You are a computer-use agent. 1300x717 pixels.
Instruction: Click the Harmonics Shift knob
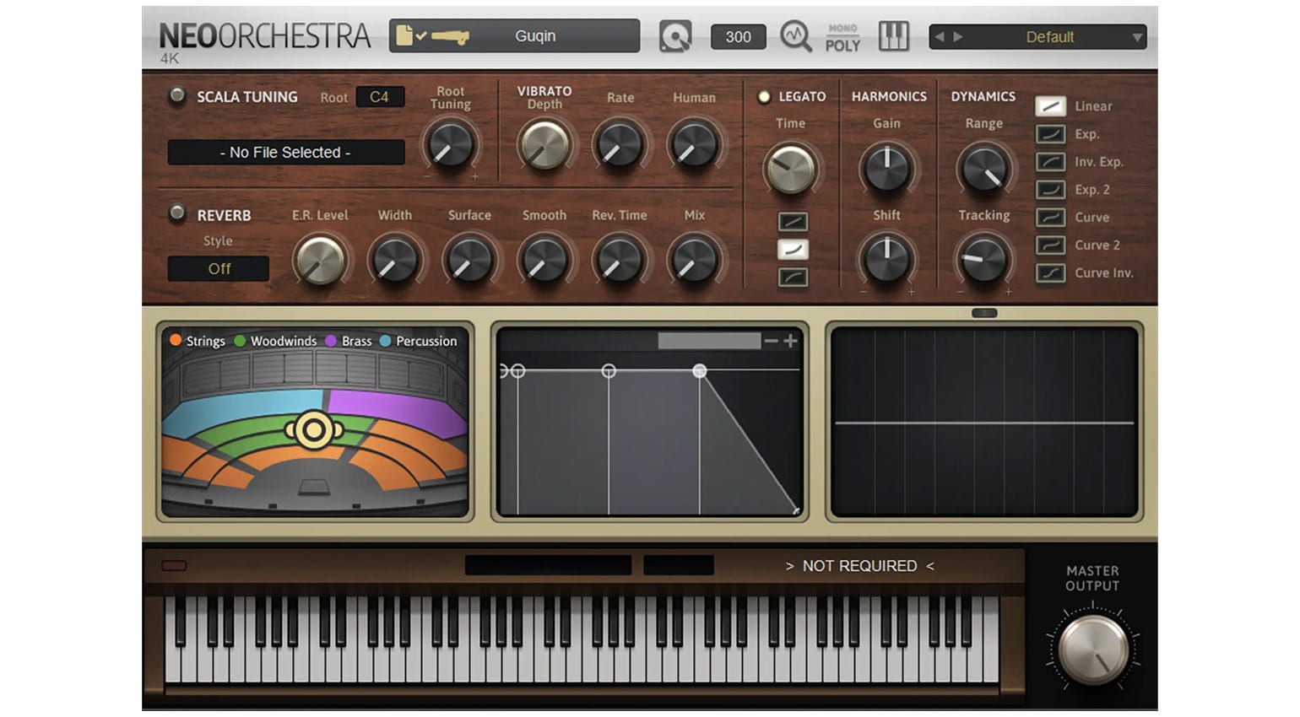pos(886,259)
